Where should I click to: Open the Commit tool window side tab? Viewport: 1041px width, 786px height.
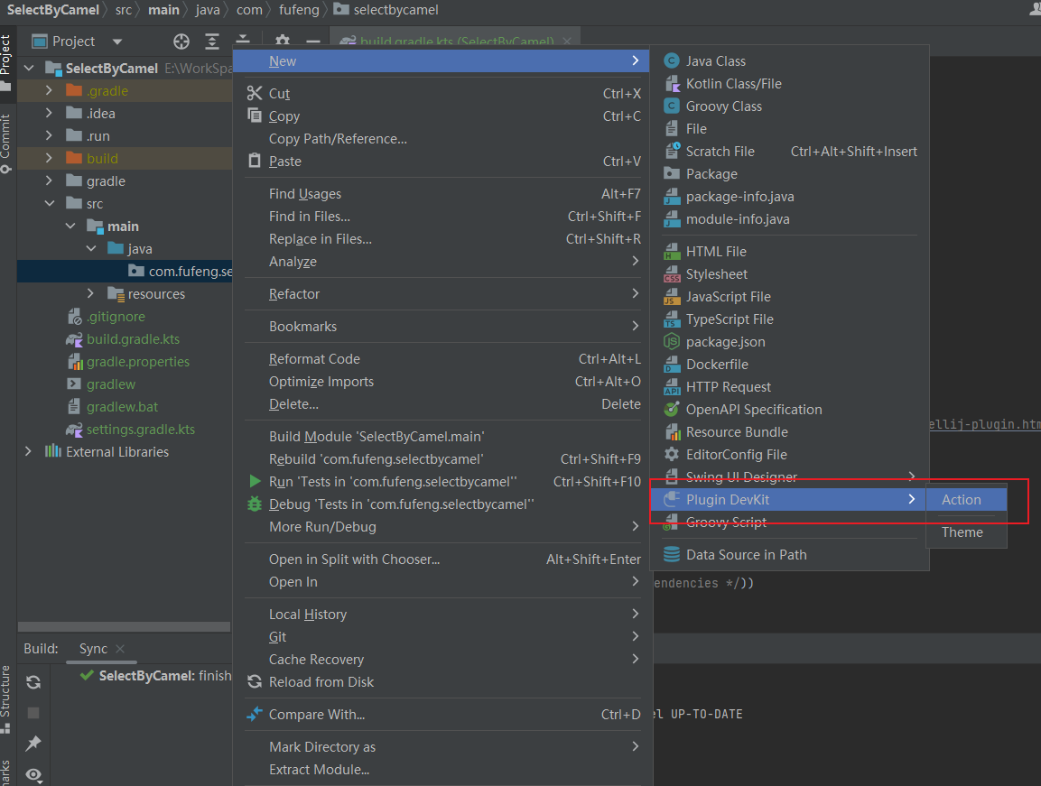[x=6, y=143]
